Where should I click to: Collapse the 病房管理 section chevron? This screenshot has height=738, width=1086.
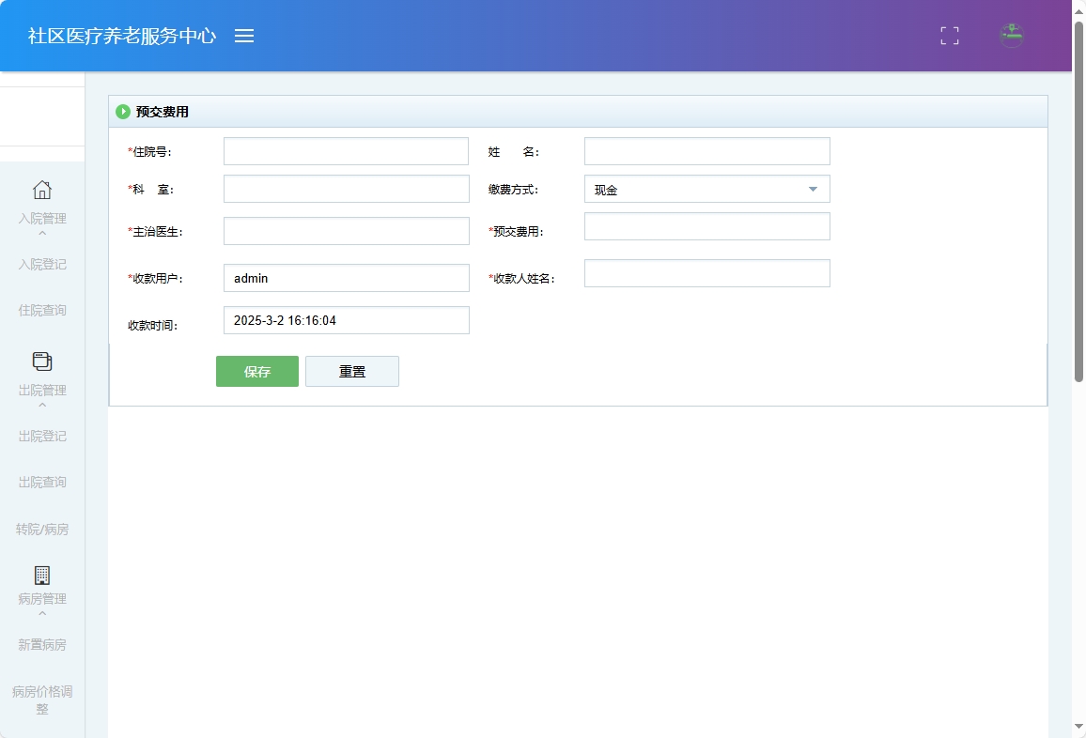tap(42, 612)
